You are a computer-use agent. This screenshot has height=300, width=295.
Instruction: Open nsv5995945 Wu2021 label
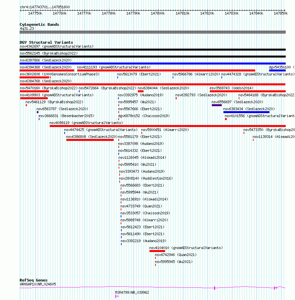174,262
